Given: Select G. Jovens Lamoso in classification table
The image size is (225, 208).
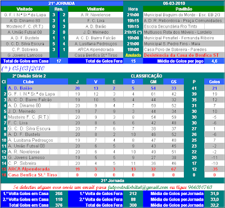Looking at the screenshot, I should click(x=26, y=157).
